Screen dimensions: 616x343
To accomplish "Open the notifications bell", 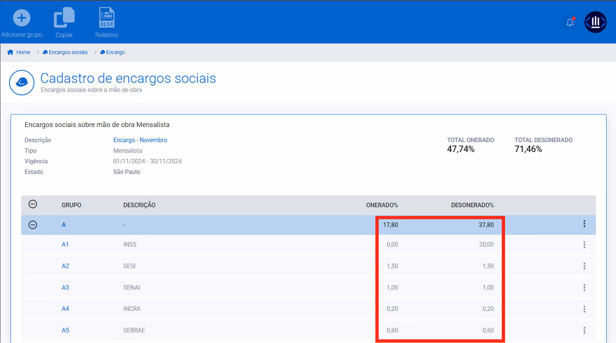I will pos(570,22).
